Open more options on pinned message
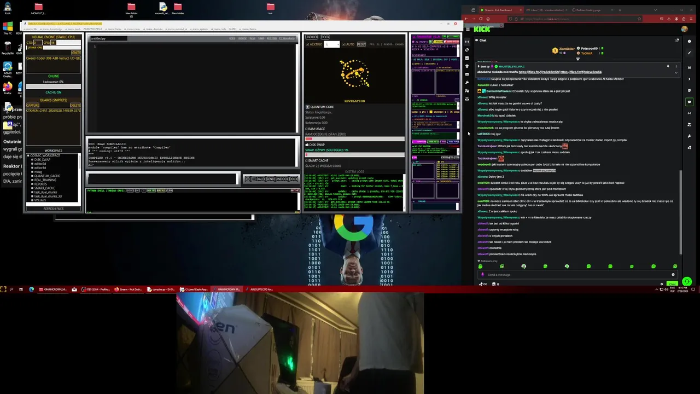Viewport: 700px width, 394px height. 676,66
